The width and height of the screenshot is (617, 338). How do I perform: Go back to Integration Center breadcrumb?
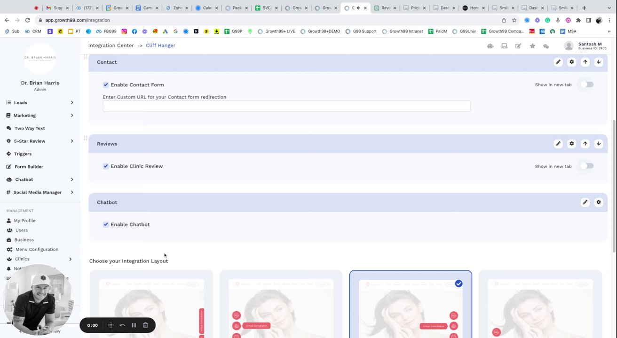[111, 46]
